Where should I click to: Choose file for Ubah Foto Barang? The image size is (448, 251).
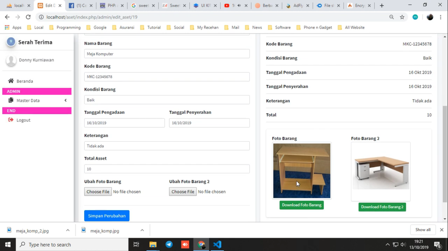tap(98, 192)
